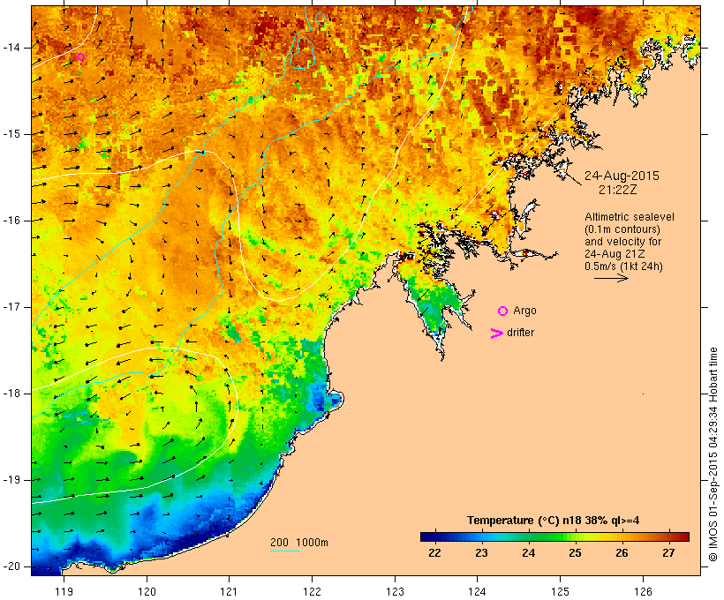Viewport: 724px width, 600px height.
Task: Click the 'Altimetric sealevel' label
Action: click(x=630, y=217)
